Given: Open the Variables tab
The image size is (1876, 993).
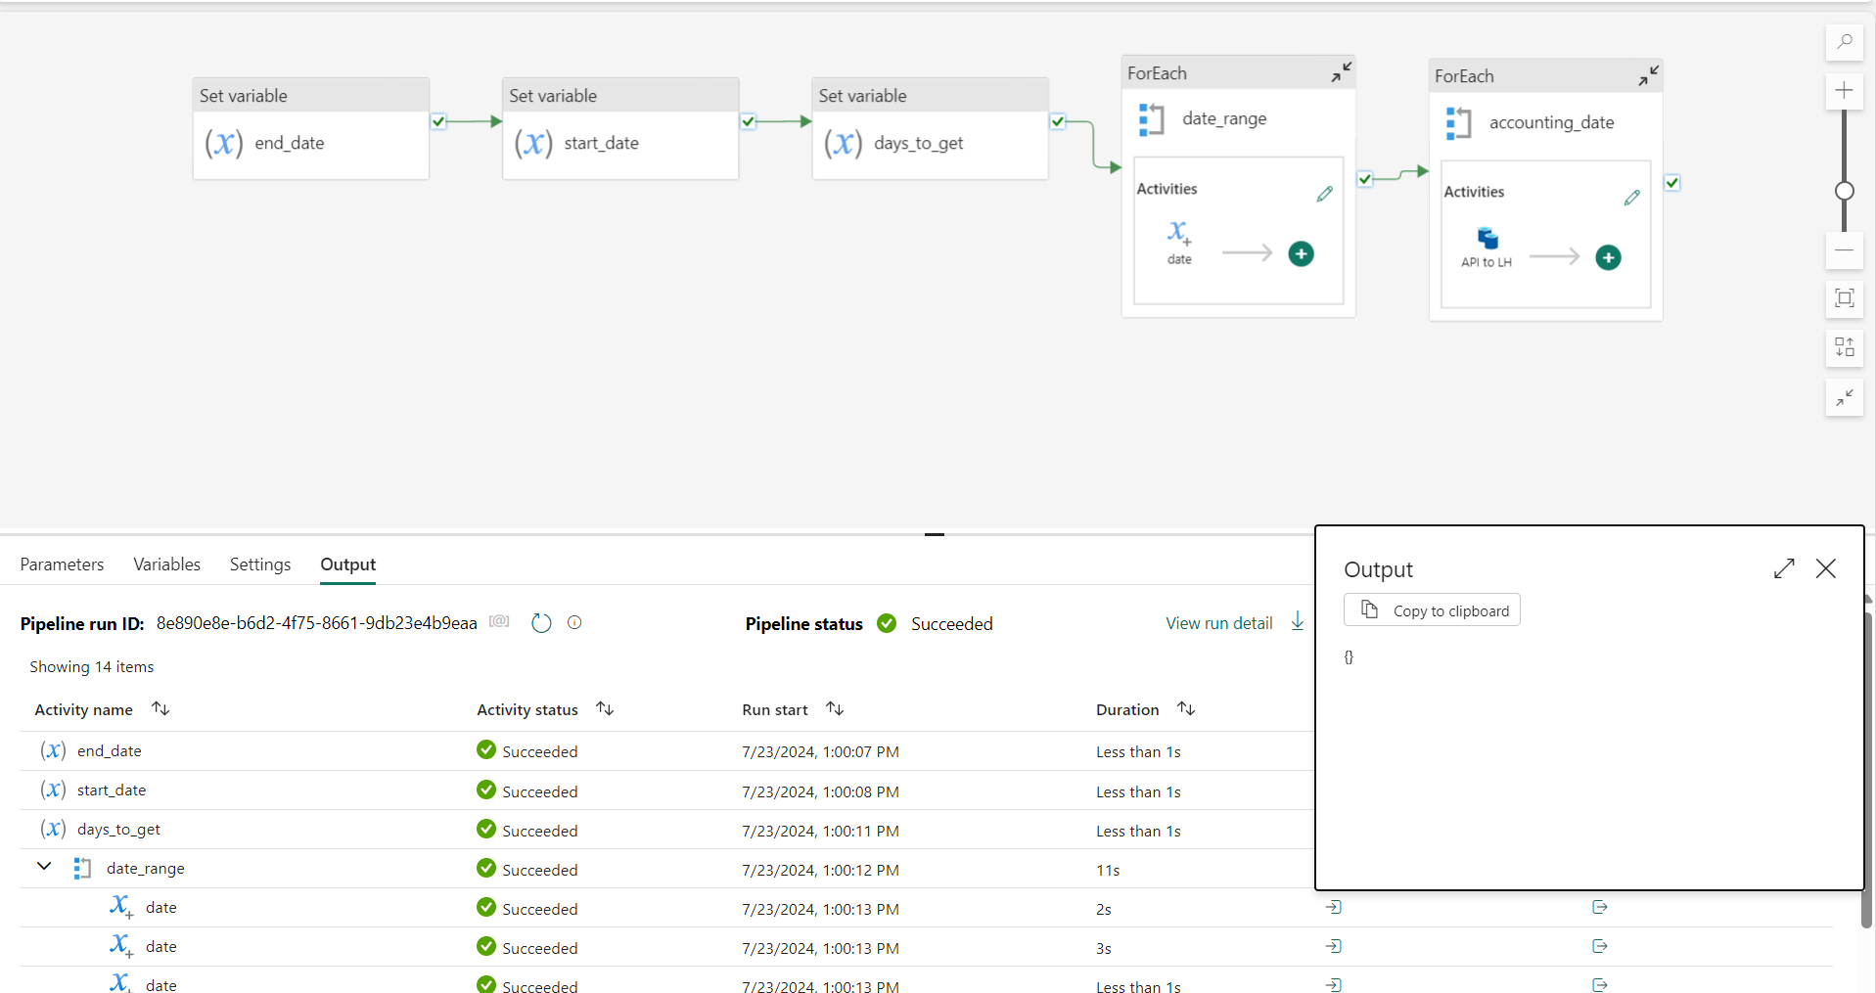Looking at the screenshot, I should [166, 564].
